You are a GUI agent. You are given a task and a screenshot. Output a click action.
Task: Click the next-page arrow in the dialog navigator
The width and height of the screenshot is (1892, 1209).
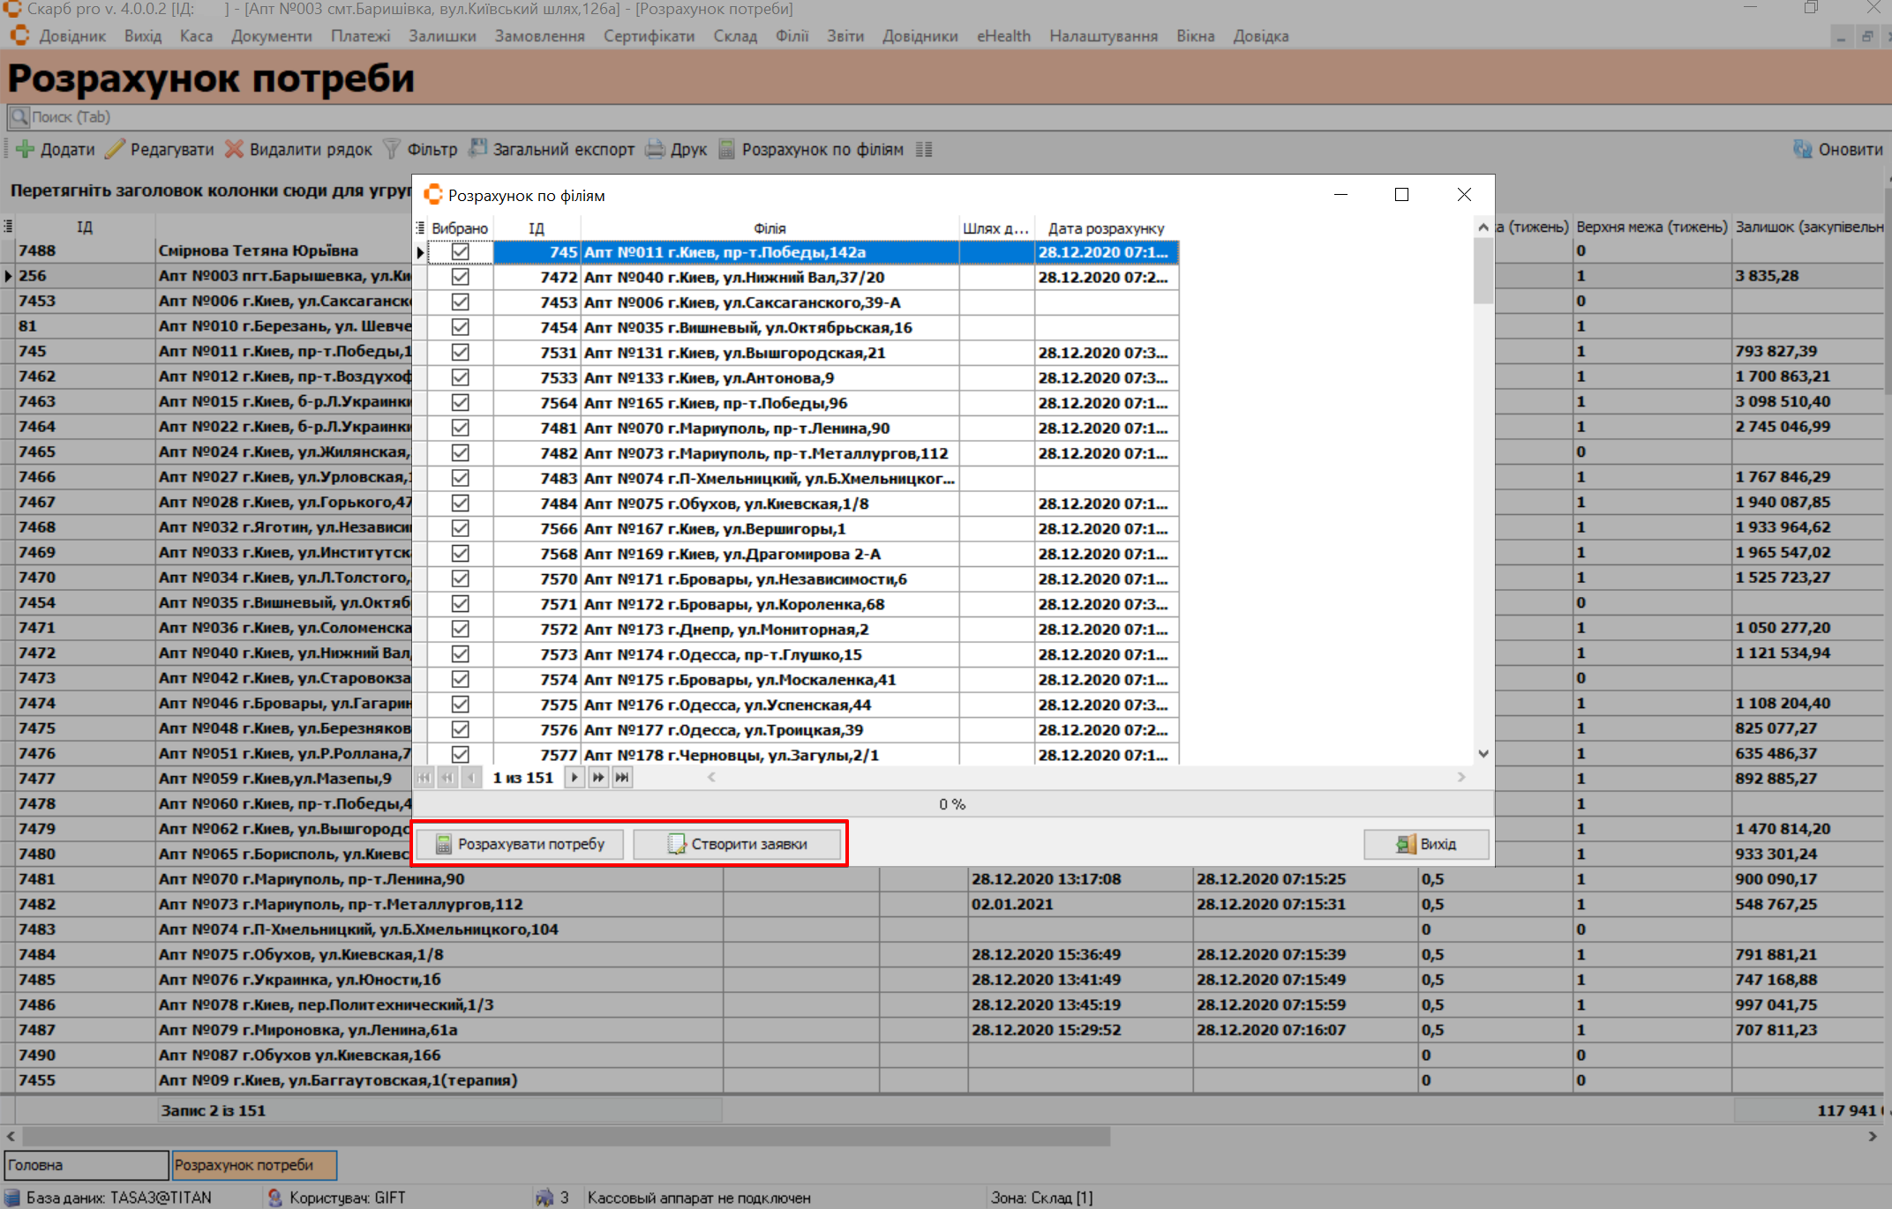click(x=598, y=778)
